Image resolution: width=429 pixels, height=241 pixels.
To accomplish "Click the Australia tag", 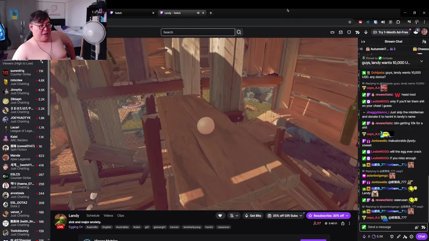I will tap(92, 227).
